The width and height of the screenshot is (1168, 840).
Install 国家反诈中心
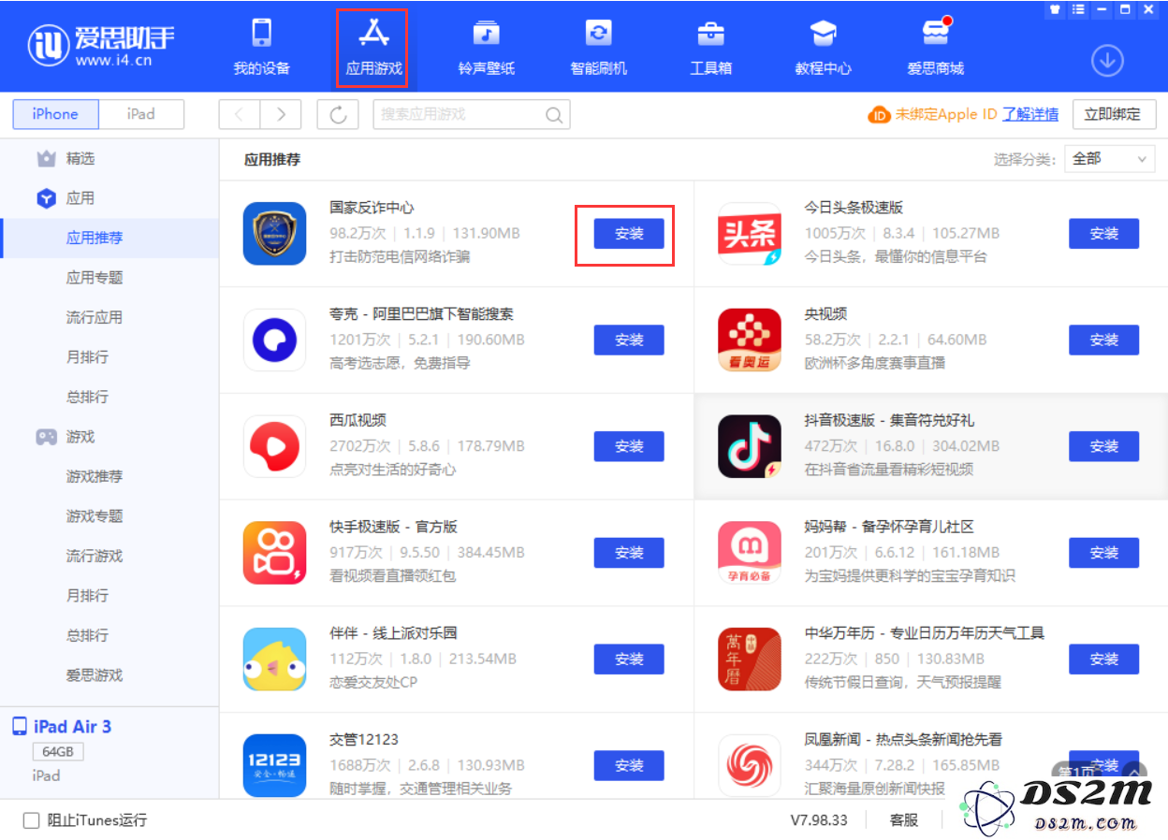(x=629, y=234)
